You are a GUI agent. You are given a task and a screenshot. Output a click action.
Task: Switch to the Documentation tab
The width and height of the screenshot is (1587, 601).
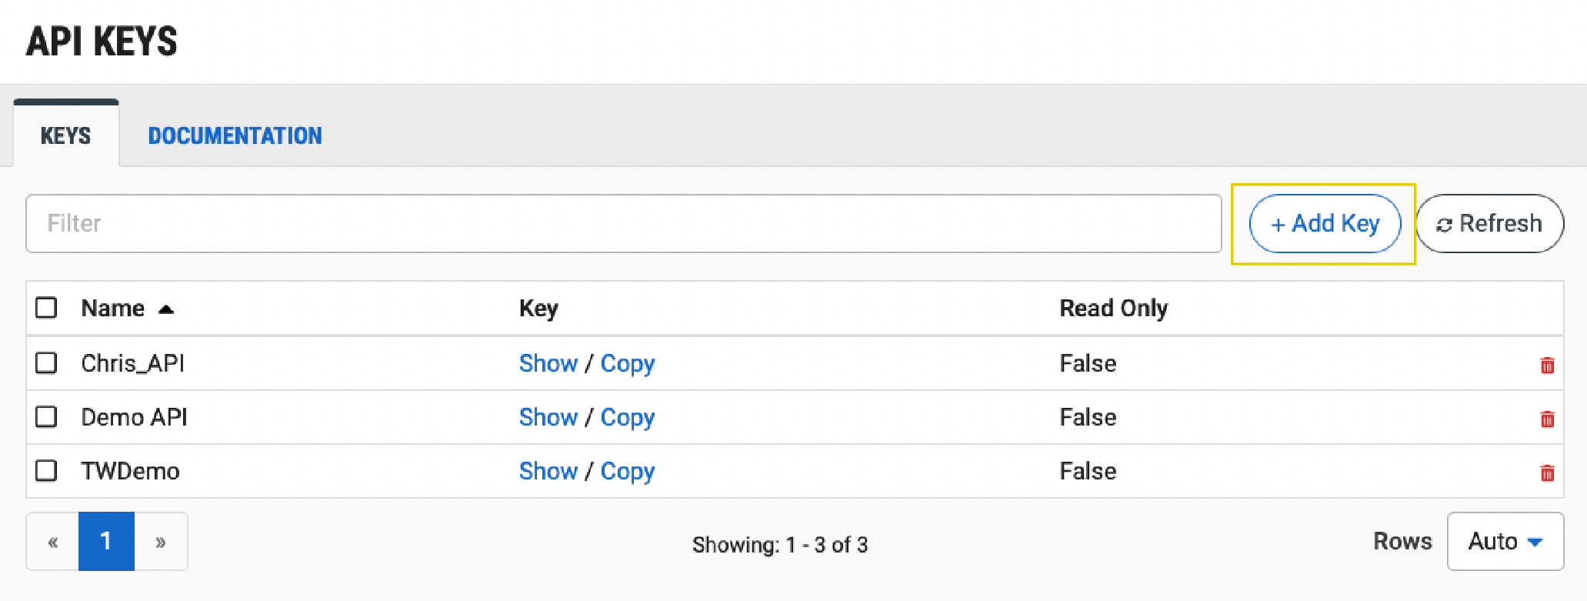235,136
